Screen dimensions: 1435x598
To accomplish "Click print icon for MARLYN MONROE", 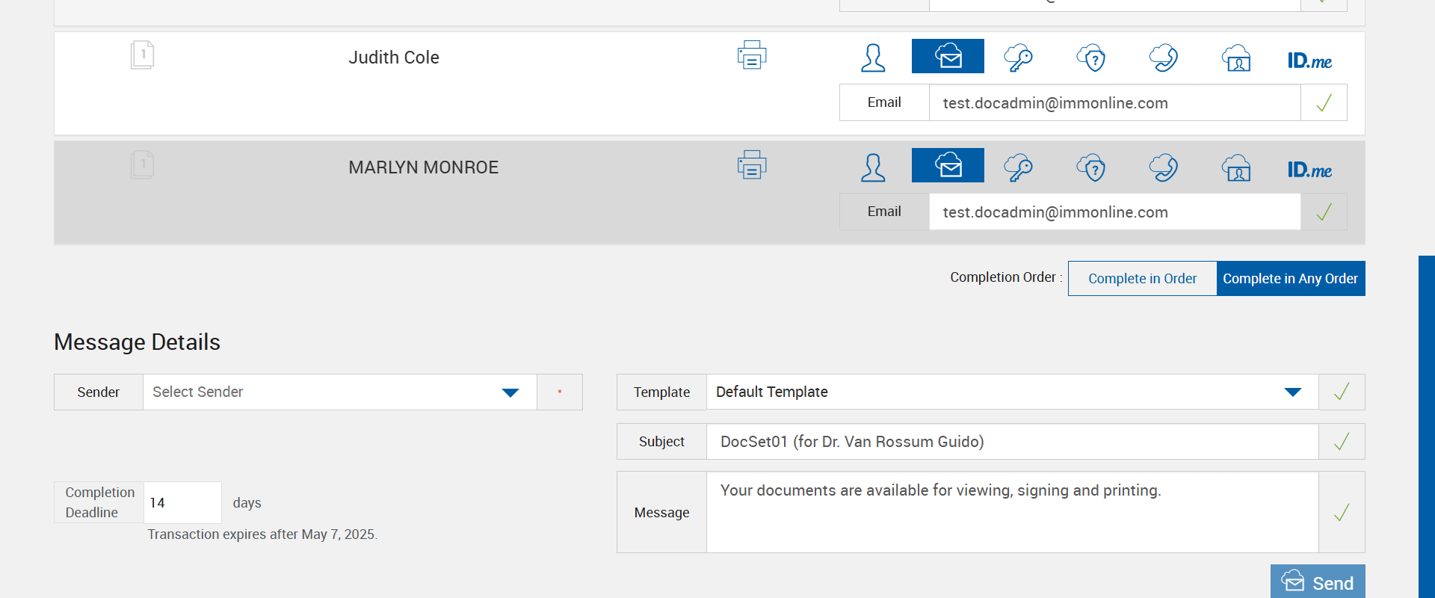I will click(x=752, y=165).
